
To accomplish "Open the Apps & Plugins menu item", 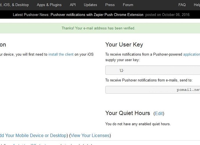I will click(x=49, y=5).
